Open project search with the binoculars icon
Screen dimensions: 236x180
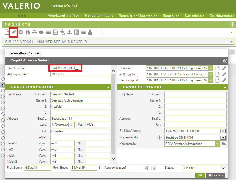[27, 32]
